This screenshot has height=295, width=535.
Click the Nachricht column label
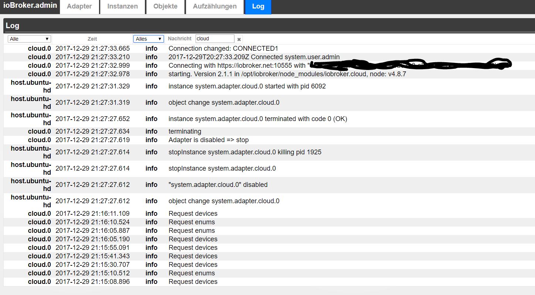click(x=180, y=38)
